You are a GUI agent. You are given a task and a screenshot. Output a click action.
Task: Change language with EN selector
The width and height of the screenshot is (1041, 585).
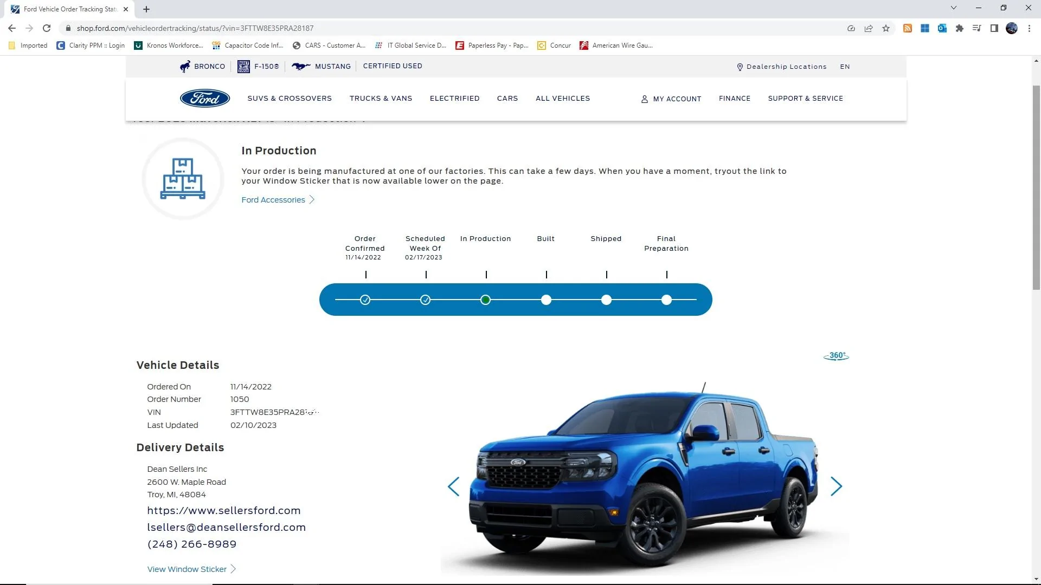(845, 67)
